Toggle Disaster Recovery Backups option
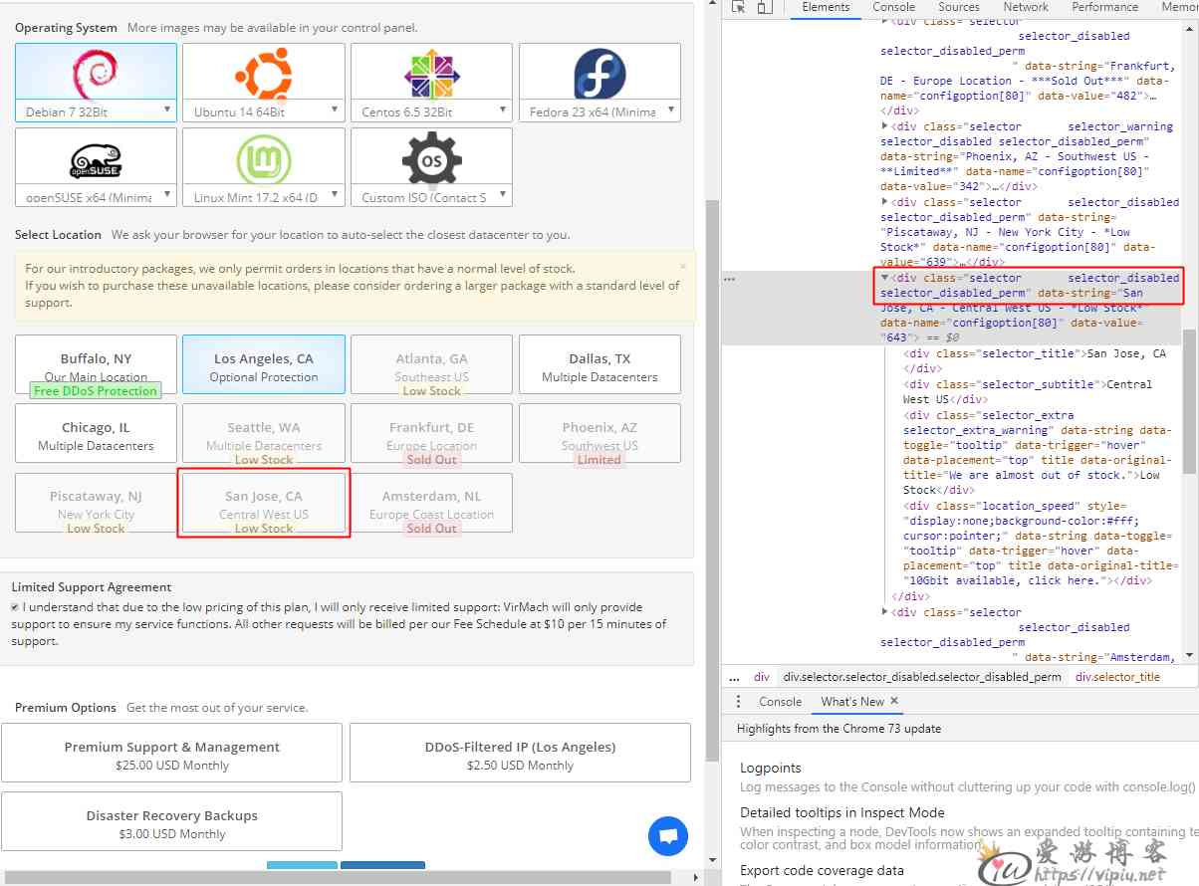Screen dimensions: 1199x886 [x=172, y=823]
